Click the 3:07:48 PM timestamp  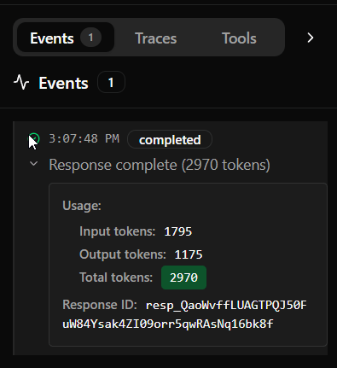click(x=84, y=138)
